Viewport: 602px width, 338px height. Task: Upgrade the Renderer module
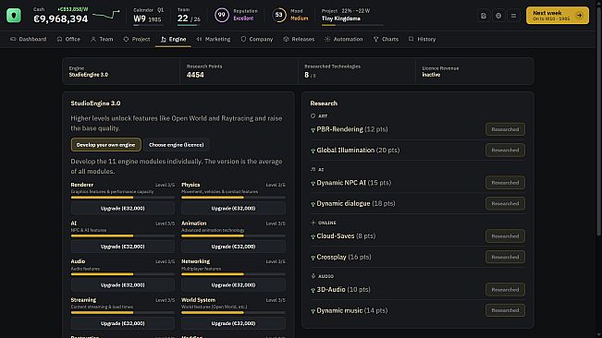pos(122,208)
